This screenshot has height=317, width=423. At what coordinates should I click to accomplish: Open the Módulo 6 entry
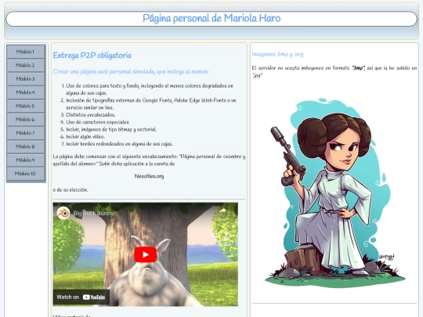point(26,120)
